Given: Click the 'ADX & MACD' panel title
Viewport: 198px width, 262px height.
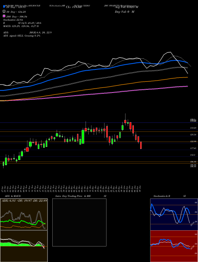Looking at the screenshot, I should pos(13,196).
